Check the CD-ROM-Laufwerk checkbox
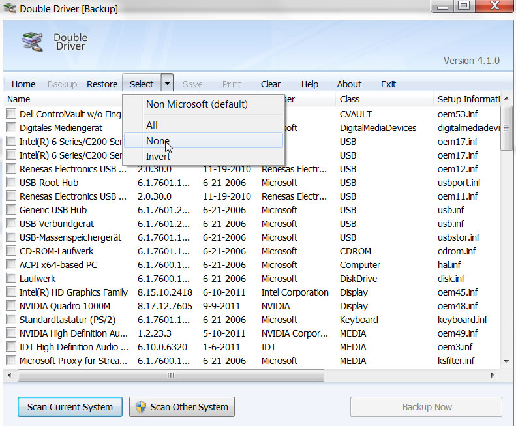Viewport: 516px width, 426px height. tap(11, 251)
